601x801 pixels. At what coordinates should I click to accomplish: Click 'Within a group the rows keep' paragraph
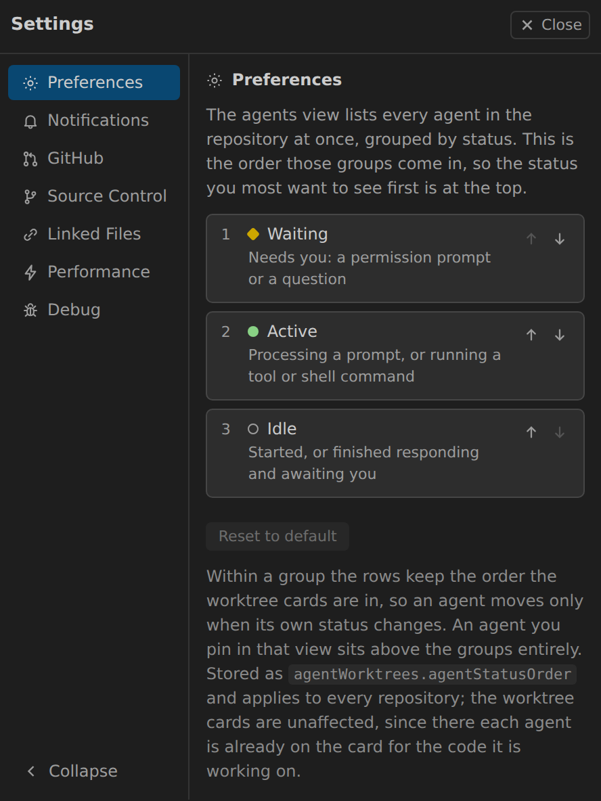pos(395,674)
